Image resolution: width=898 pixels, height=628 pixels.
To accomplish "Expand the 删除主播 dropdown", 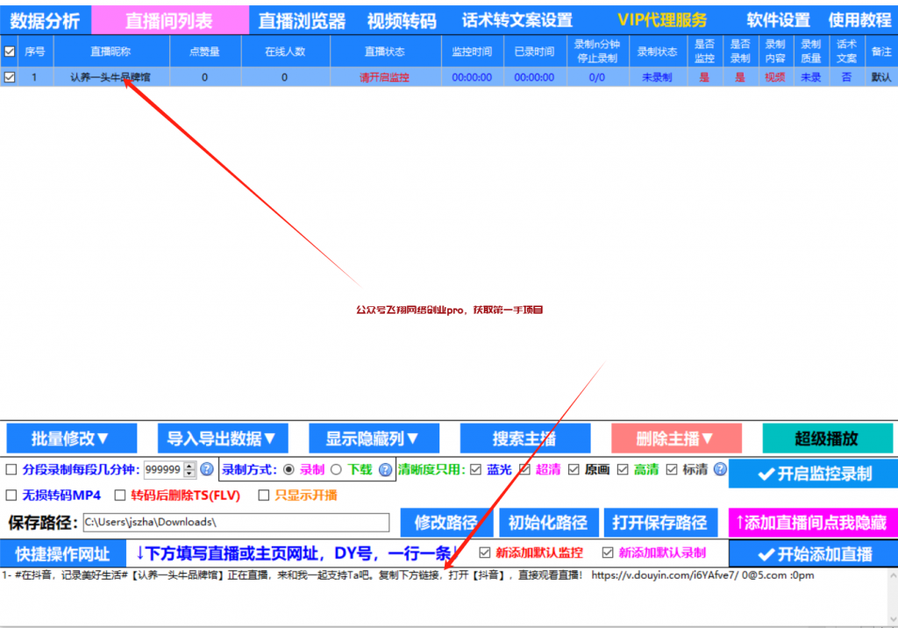I will click(675, 439).
